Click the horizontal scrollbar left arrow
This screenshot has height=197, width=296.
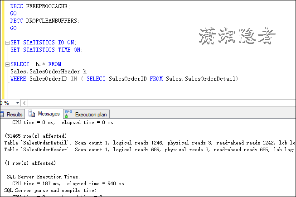tap(24, 103)
